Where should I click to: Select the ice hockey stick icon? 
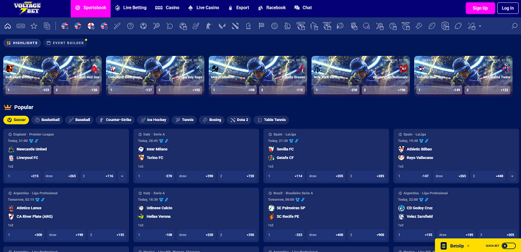point(195,26)
